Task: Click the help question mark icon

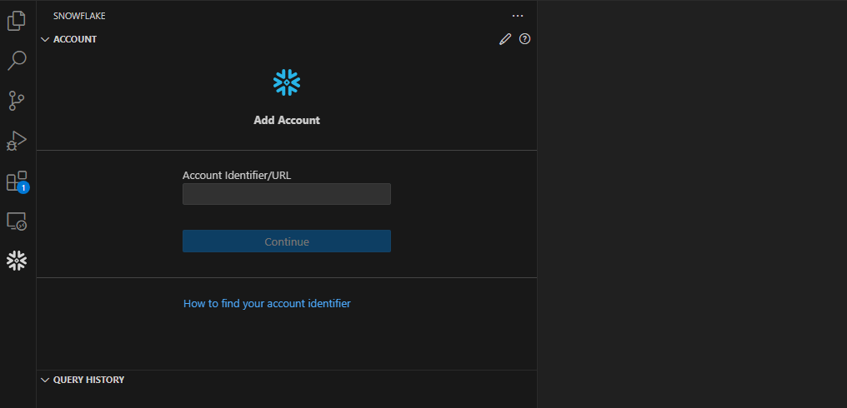Action: pyautogui.click(x=524, y=39)
